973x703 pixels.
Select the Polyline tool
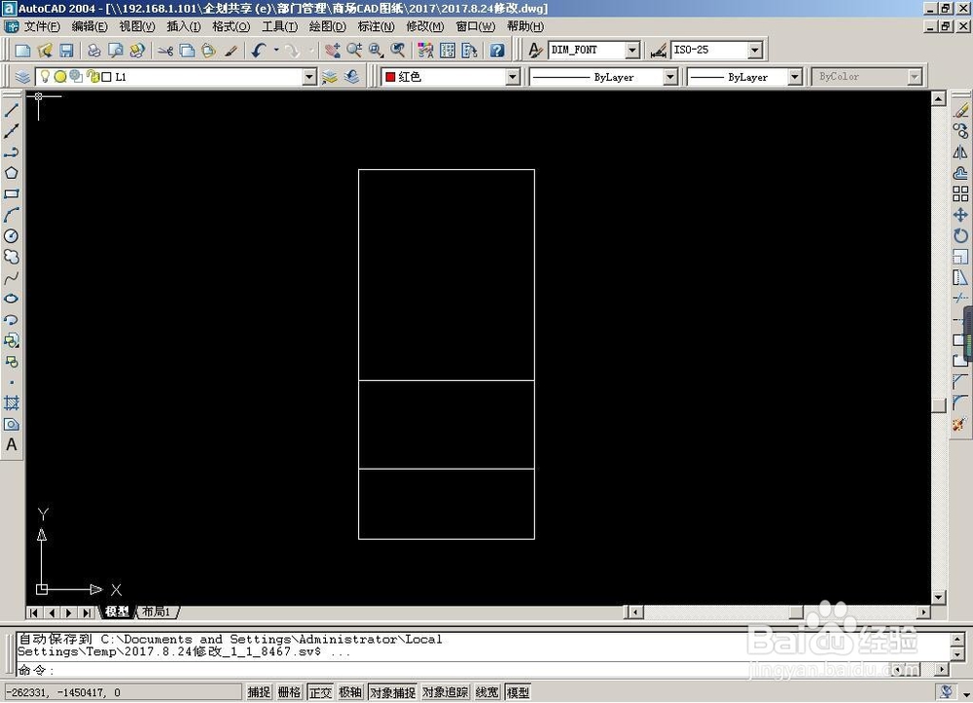[x=11, y=152]
